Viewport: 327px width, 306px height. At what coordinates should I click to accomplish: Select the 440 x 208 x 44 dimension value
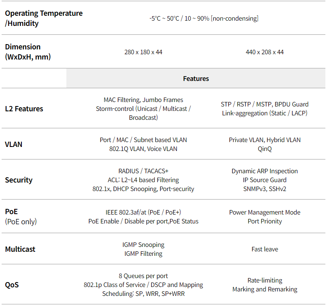tap(265, 52)
